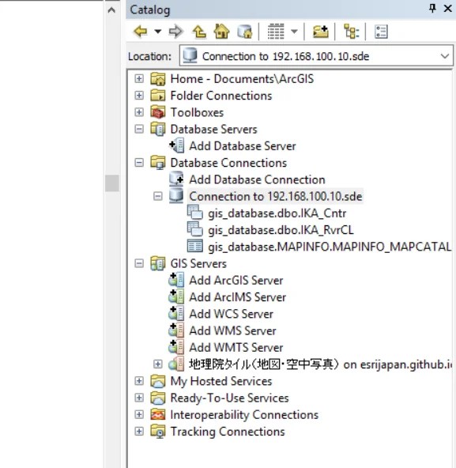The image size is (456, 468).
Task: Select Database Servers item
Action: click(x=213, y=129)
